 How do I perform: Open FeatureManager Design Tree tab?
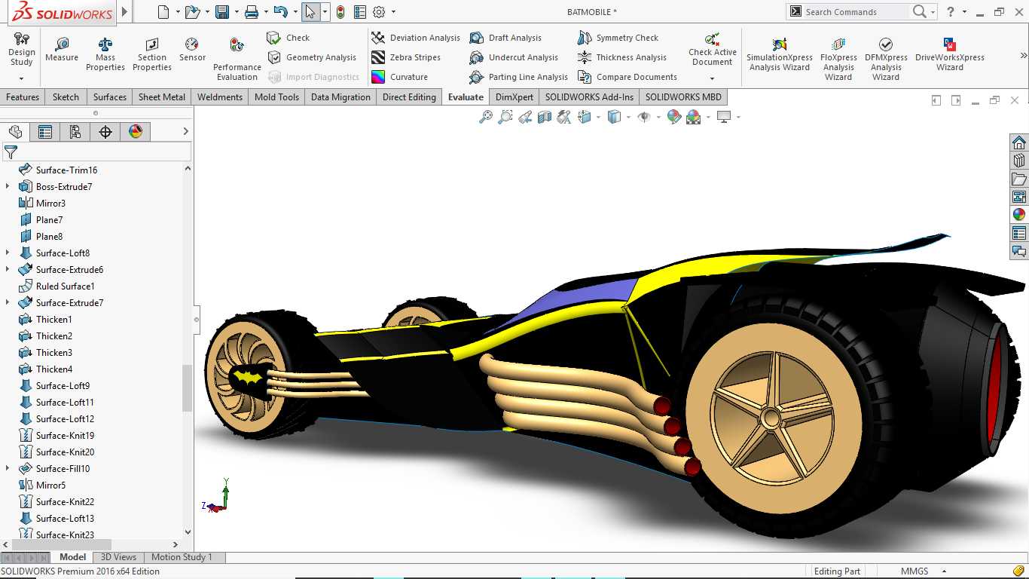pos(15,132)
